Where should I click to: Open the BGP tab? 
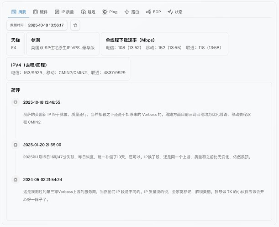[153, 12]
